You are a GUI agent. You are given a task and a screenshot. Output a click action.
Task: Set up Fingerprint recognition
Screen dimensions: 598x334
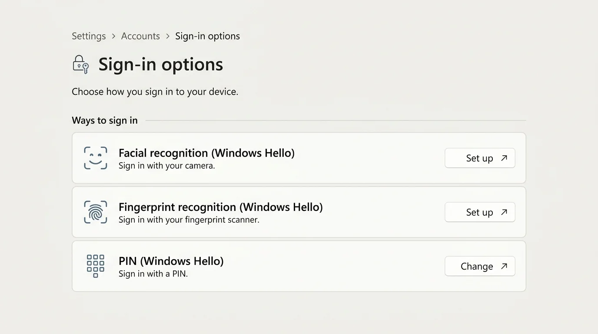pyautogui.click(x=480, y=212)
